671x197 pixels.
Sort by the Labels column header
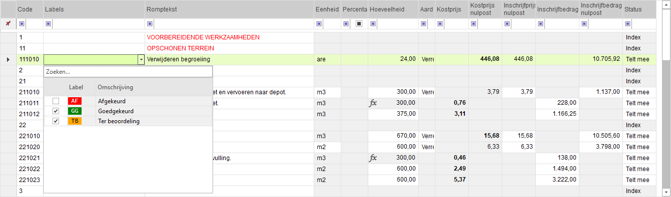94,9
